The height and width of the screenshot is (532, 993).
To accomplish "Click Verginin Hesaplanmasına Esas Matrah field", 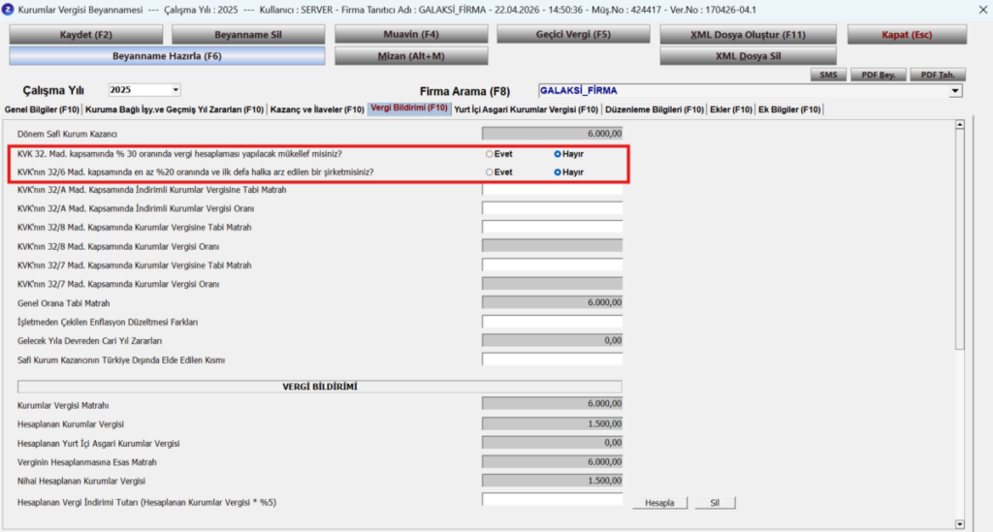I will tap(552, 462).
